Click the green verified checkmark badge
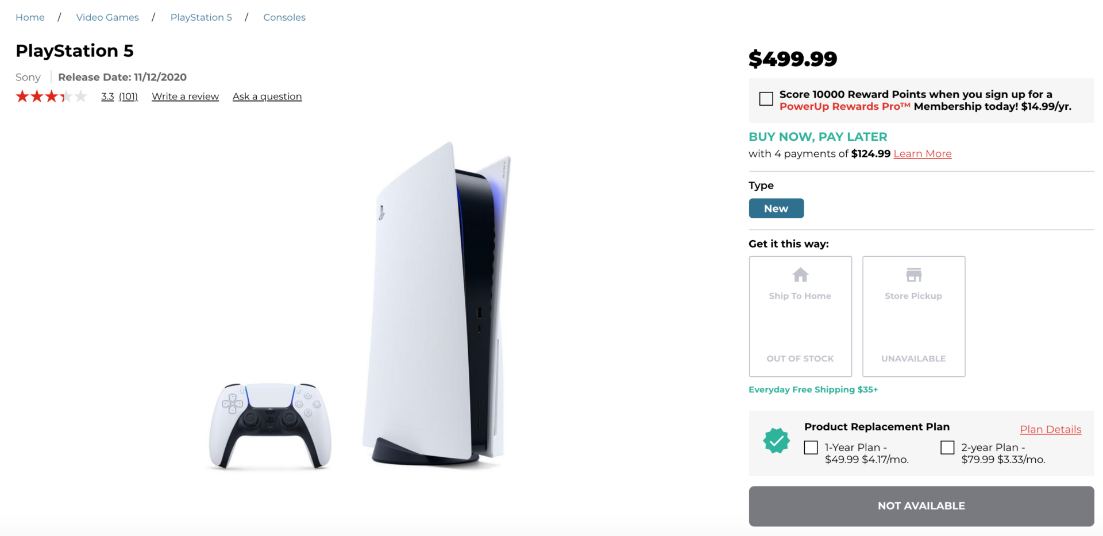The image size is (1103, 536). coord(776,441)
